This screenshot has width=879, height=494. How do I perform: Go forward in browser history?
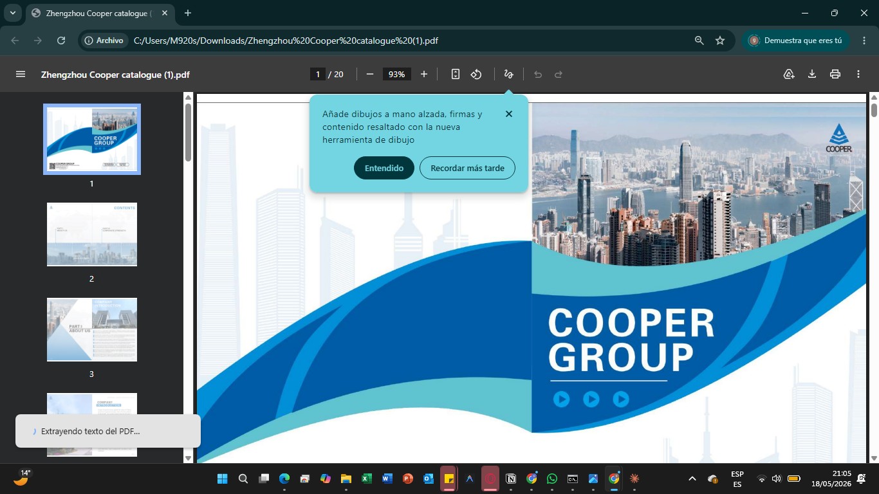pyautogui.click(x=38, y=40)
